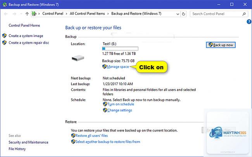Click shield icon next to Manage space

(x=104, y=67)
